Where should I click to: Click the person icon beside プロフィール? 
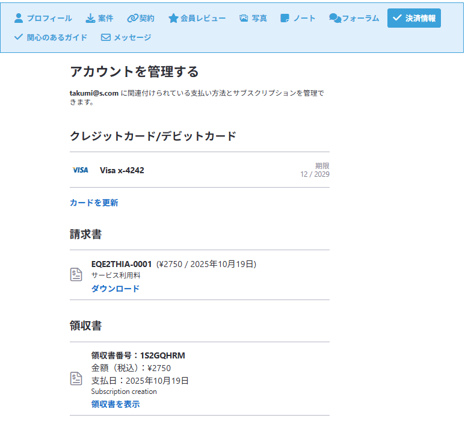(19, 18)
